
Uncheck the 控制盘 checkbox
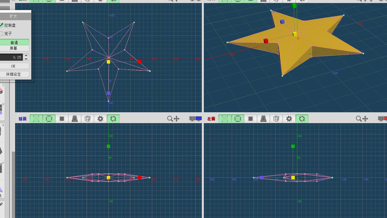click(x=2, y=25)
